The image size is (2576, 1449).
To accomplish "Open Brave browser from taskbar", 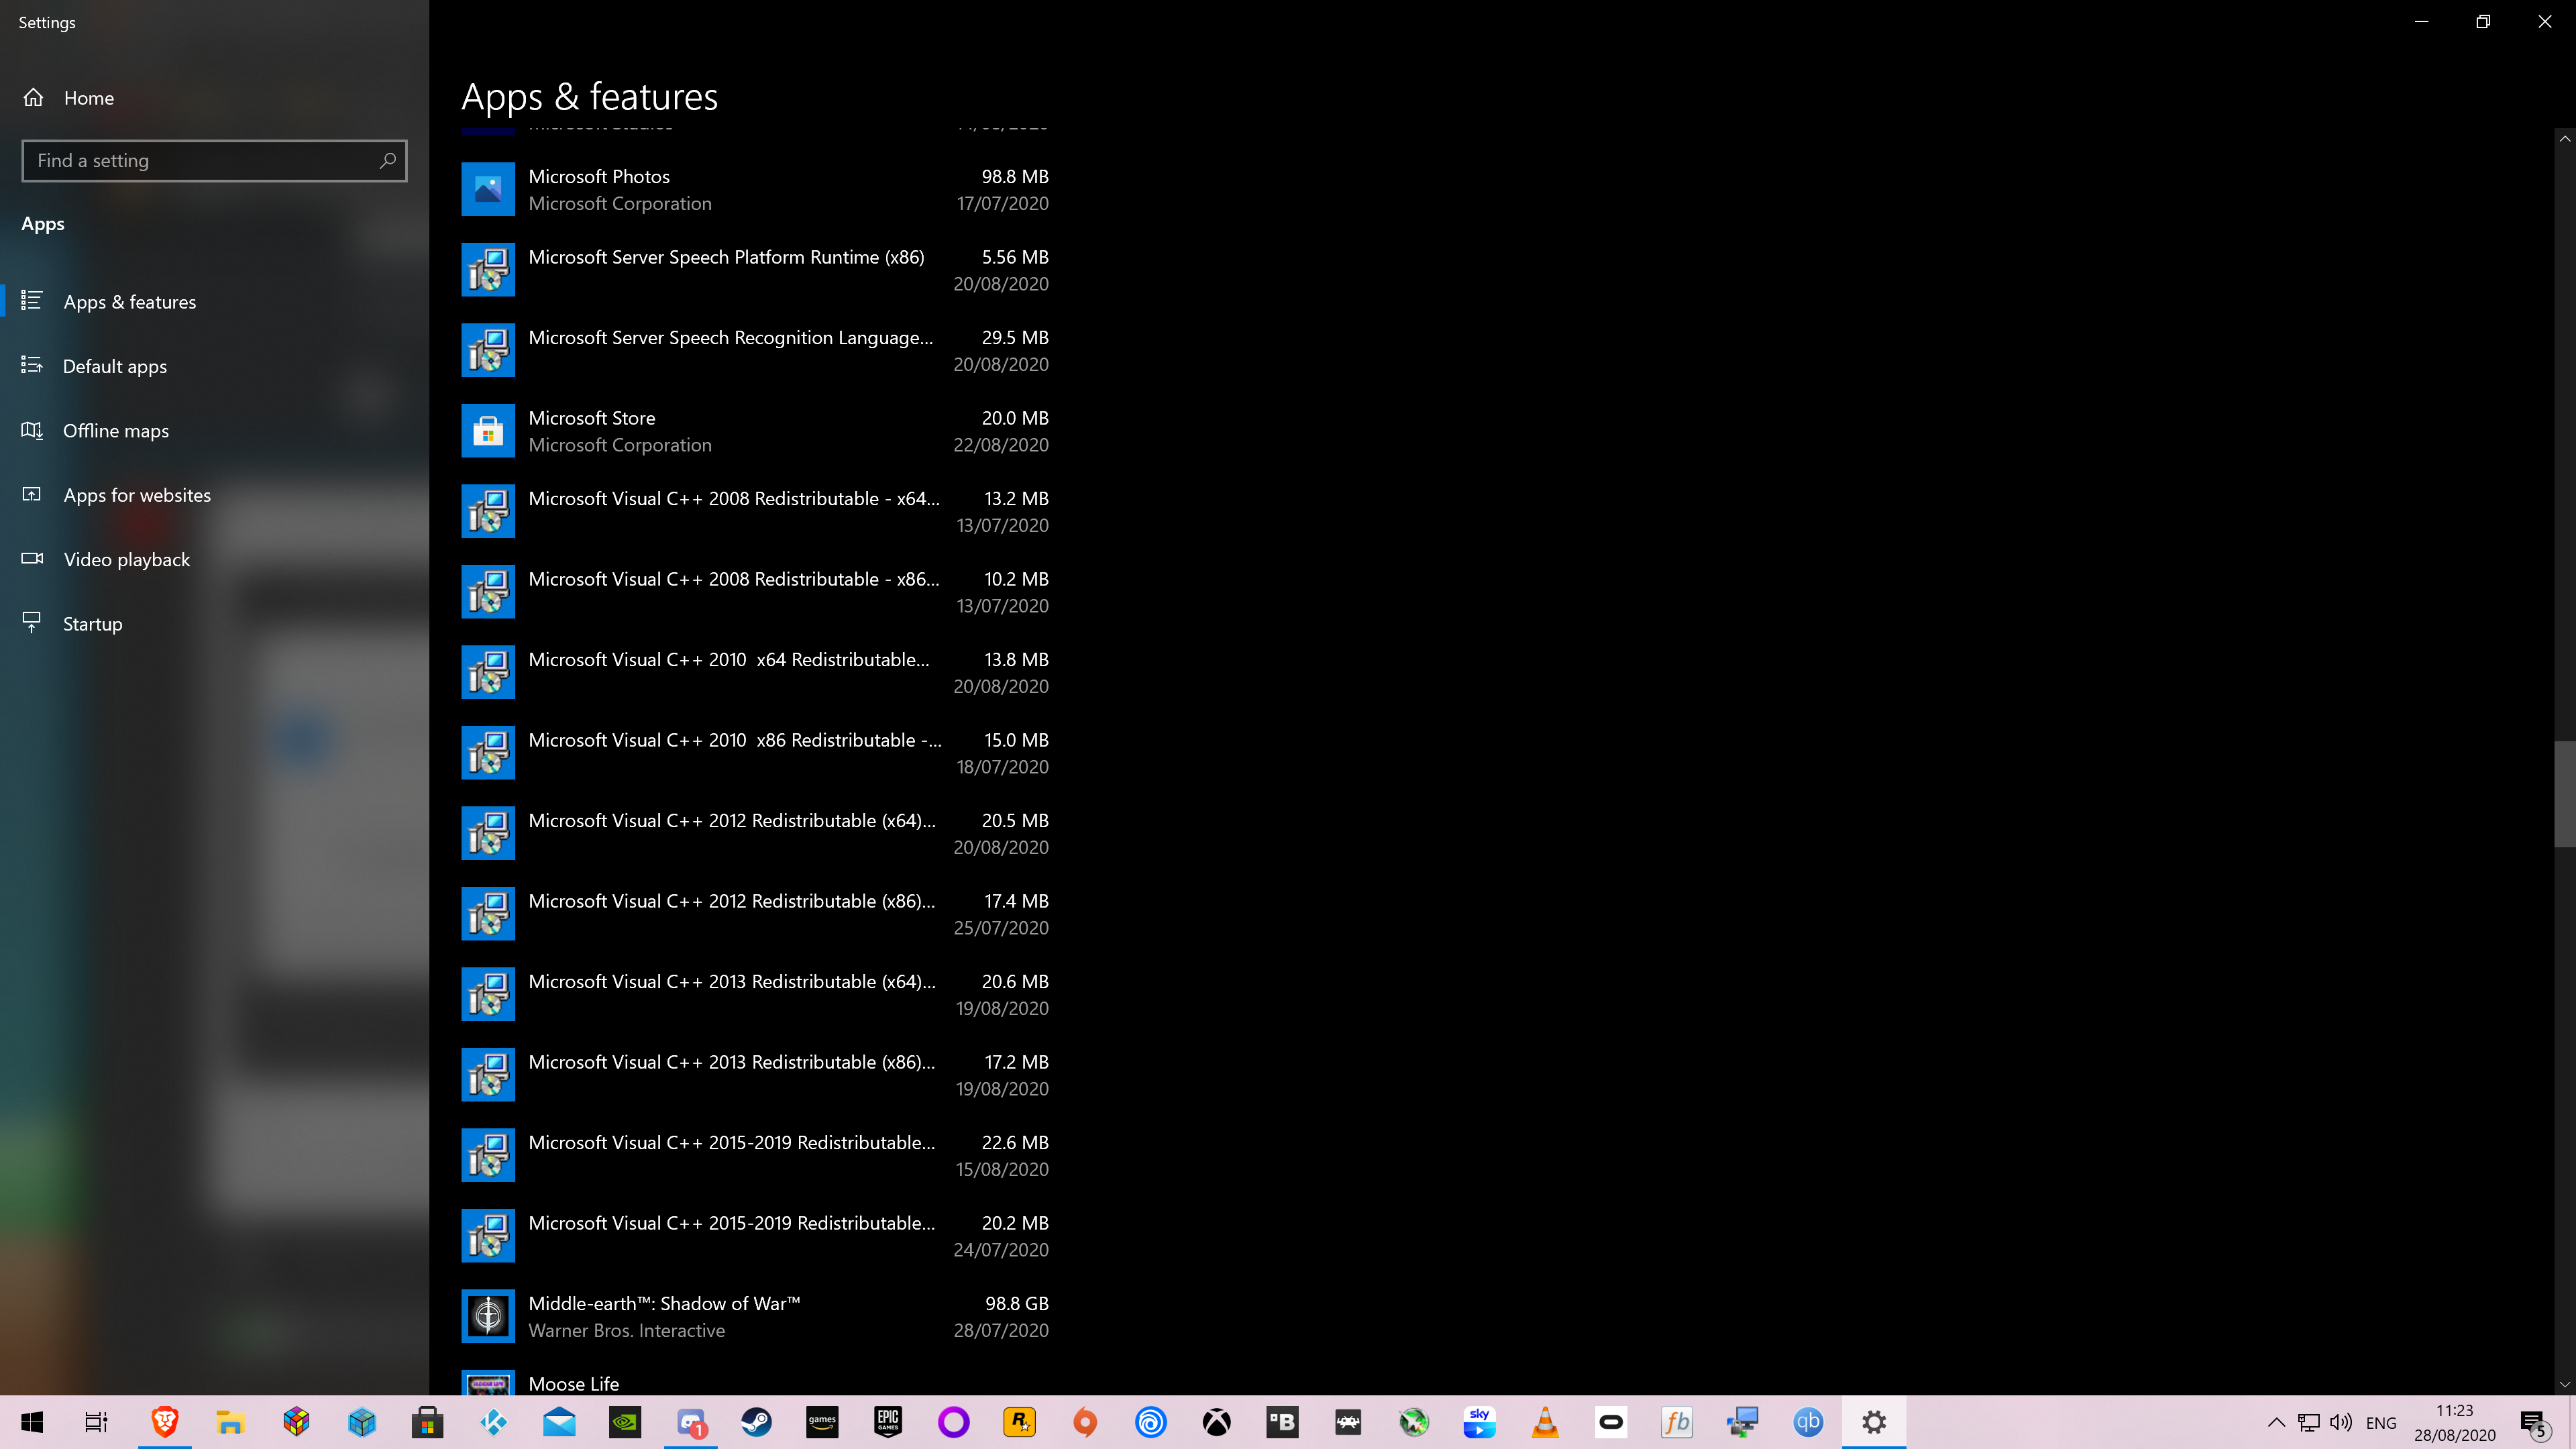I will [x=164, y=1422].
